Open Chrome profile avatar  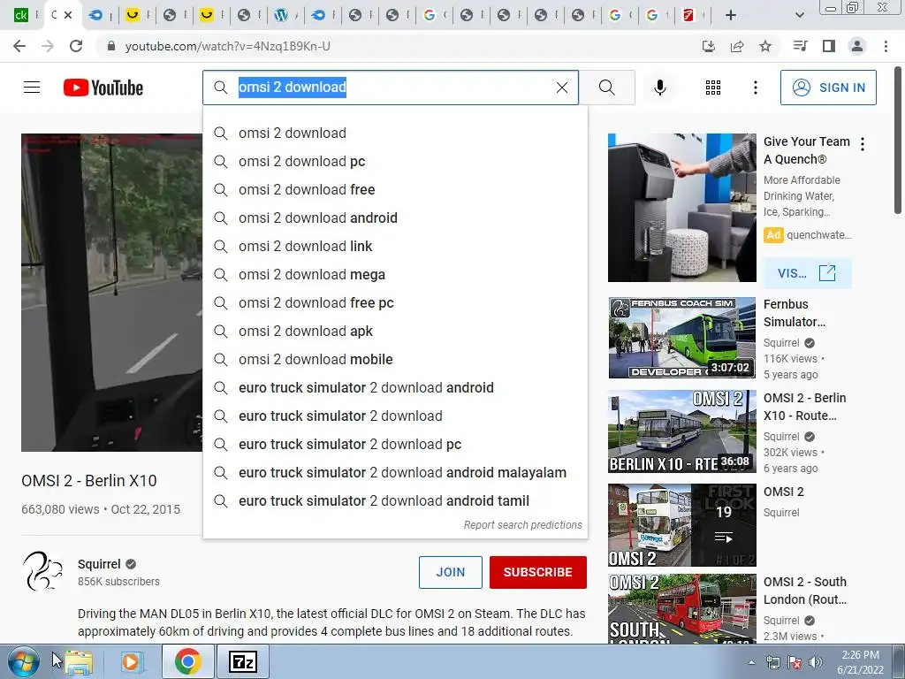[x=857, y=46]
